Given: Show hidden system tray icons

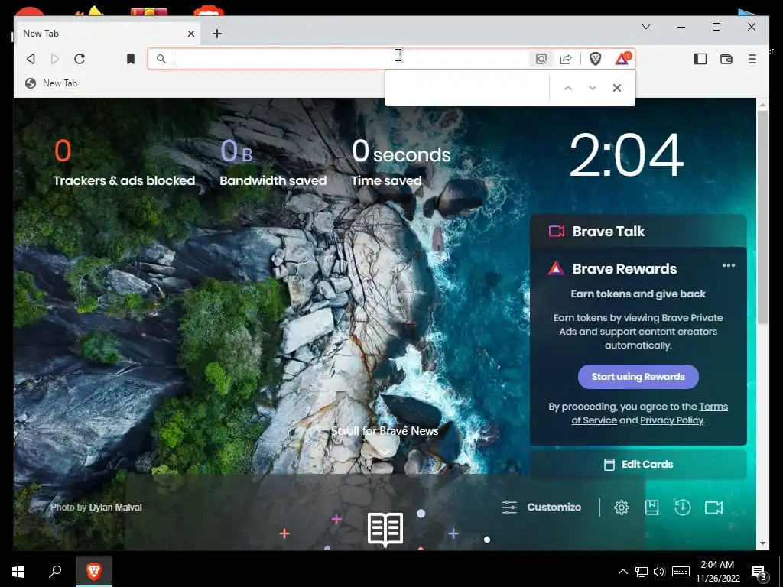Looking at the screenshot, I should coord(622,572).
